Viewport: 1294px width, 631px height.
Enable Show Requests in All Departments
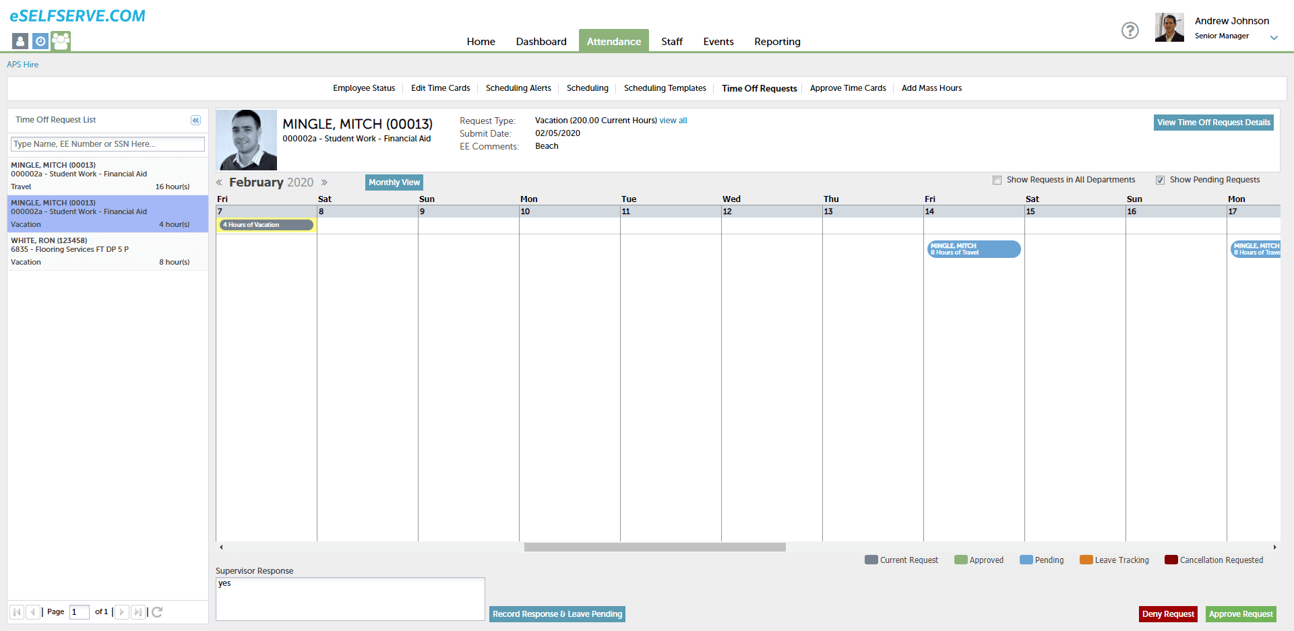(x=997, y=180)
